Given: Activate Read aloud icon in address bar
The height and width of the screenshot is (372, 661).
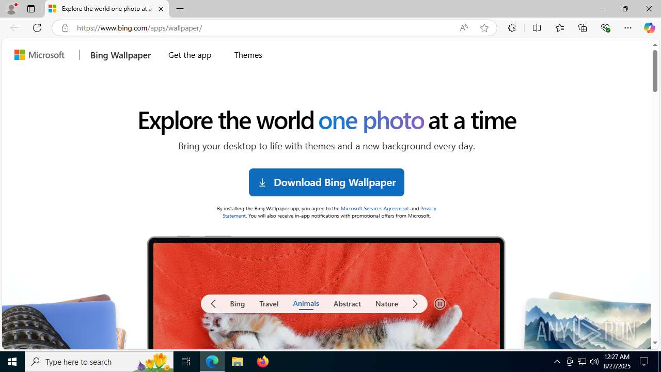Looking at the screenshot, I should [464, 28].
